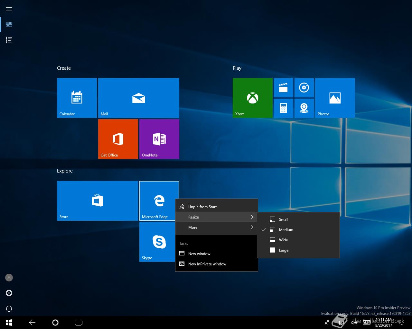Image resolution: width=412 pixels, height=329 pixels.
Task: Click the network icon in system tray
Action: pyautogui.click(x=341, y=323)
